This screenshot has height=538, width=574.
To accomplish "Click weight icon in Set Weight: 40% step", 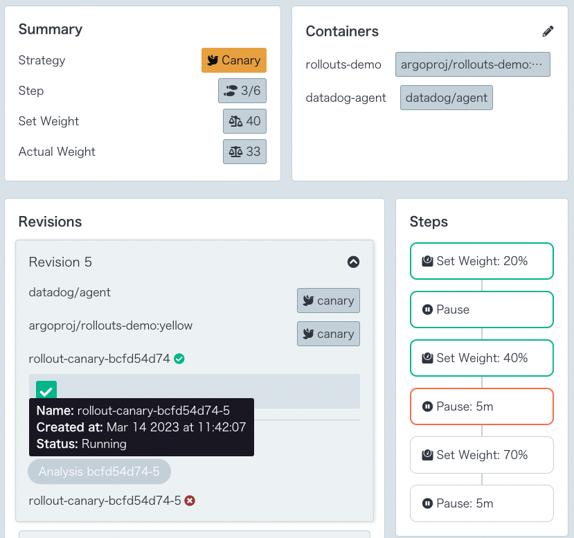I will (x=427, y=358).
